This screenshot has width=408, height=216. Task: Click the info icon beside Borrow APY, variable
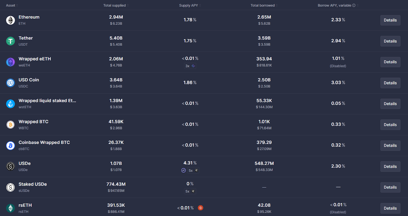tap(354, 5)
